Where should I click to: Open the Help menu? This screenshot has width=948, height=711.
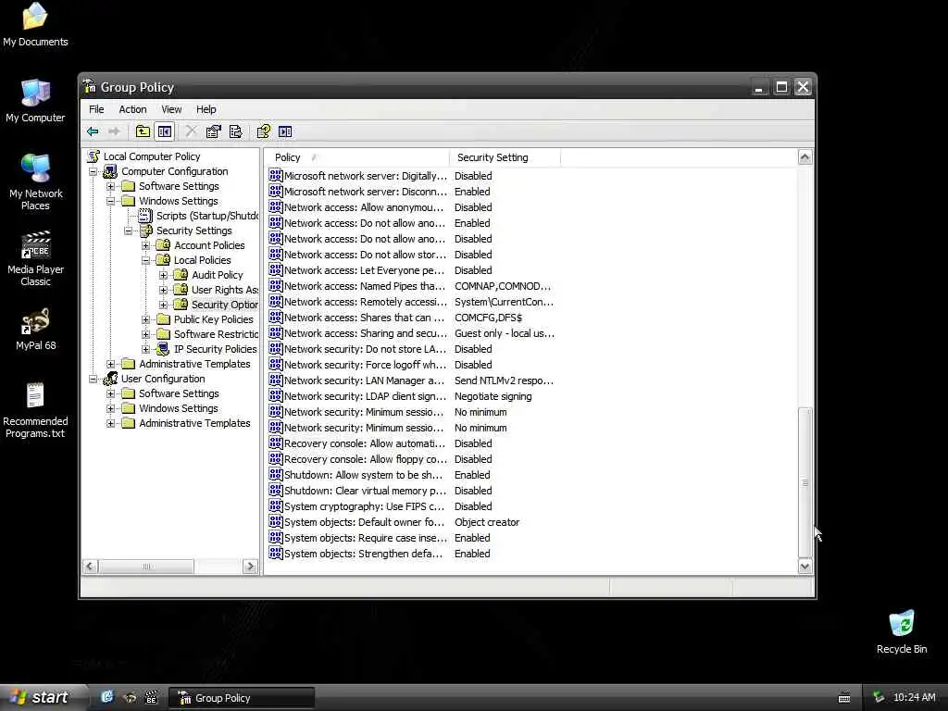[206, 109]
